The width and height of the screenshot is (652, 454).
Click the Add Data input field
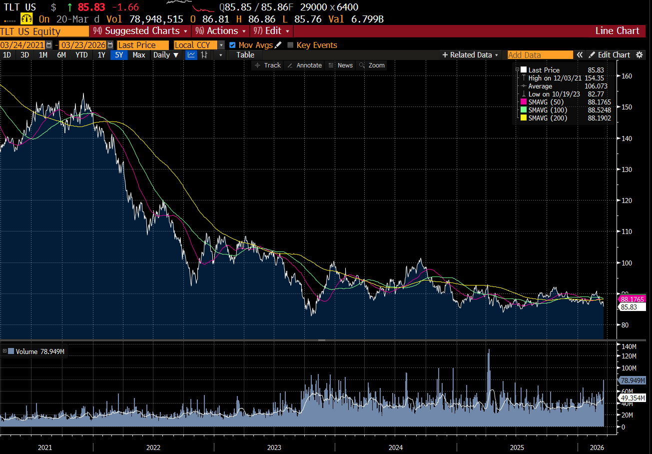click(x=540, y=55)
